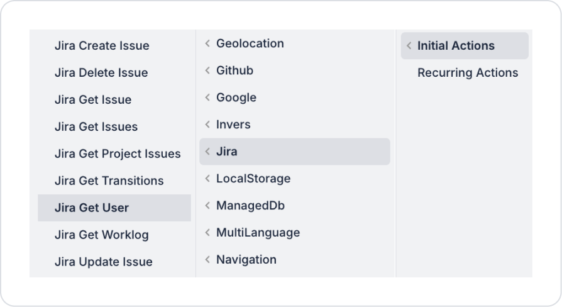Select Jira Update Issue action
Screen dimensions: 562x307
(104, 262)
